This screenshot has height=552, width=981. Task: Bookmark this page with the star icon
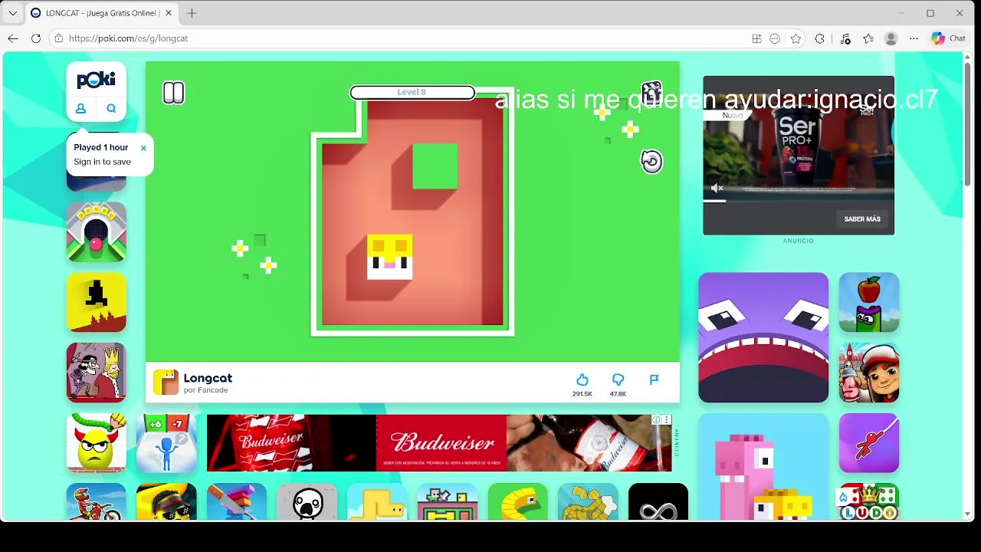[796, 38]
